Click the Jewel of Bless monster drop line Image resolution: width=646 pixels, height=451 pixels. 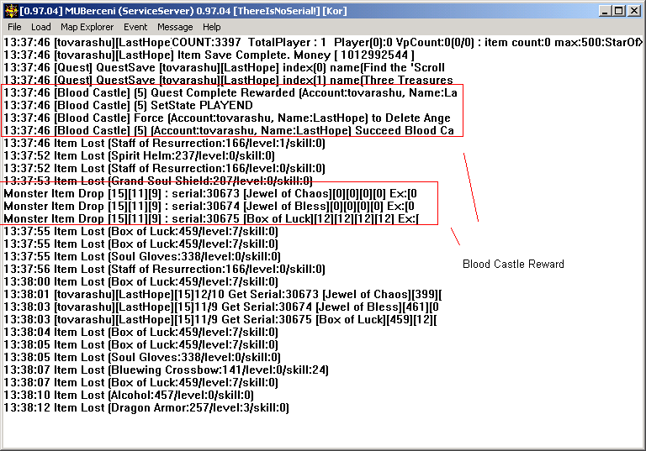pos(210,206)
